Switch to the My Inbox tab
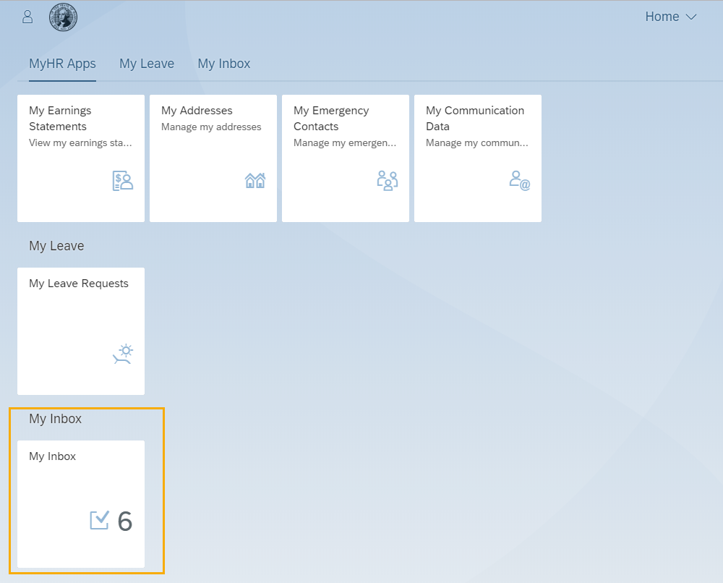This screenshot has height=583, width=723. point(223,64)
